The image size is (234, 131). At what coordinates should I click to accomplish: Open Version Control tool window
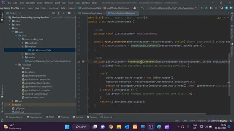pos(14,117)
